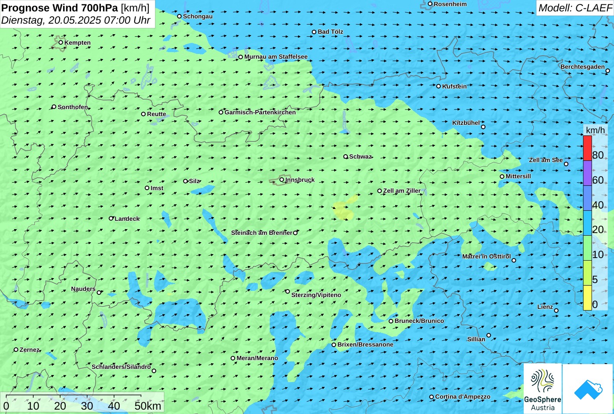Click the Bruneck/Brunico location marker
The height and width of the screenshot is (414, 614).
click(x=391, y=321)
